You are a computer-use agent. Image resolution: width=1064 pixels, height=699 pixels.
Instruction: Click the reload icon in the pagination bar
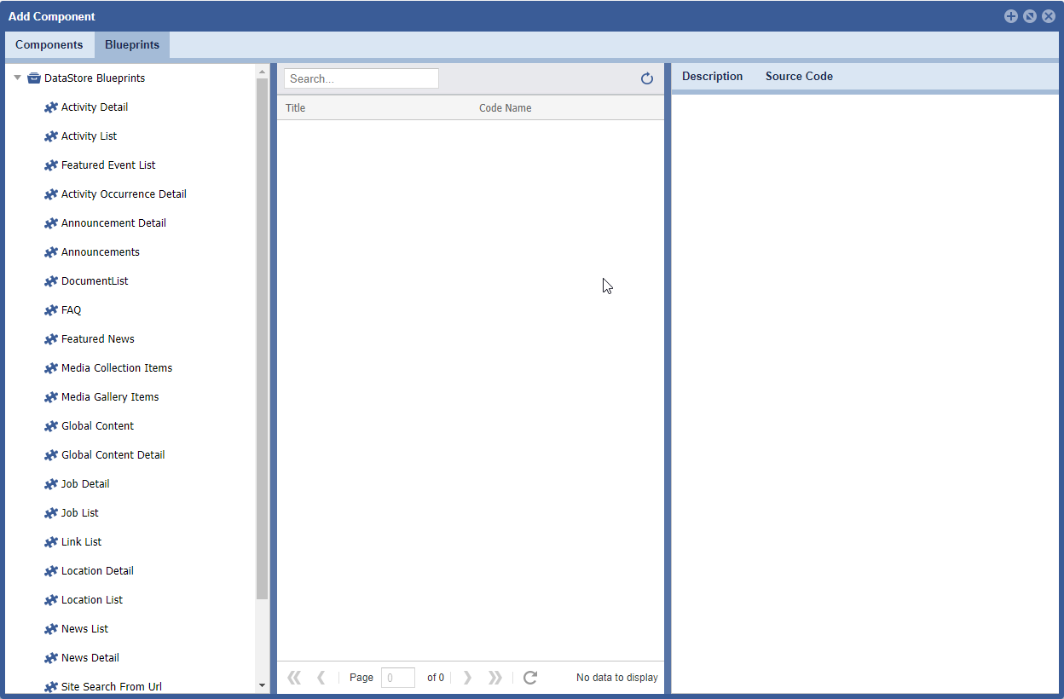530,678
